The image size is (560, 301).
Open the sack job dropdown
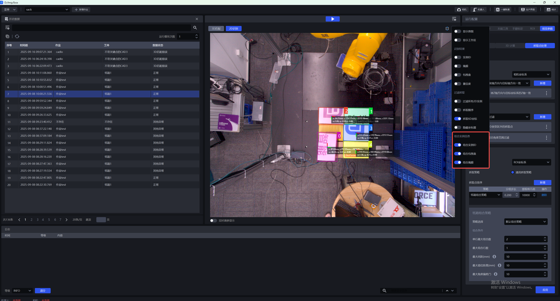[x=47, y=9]
